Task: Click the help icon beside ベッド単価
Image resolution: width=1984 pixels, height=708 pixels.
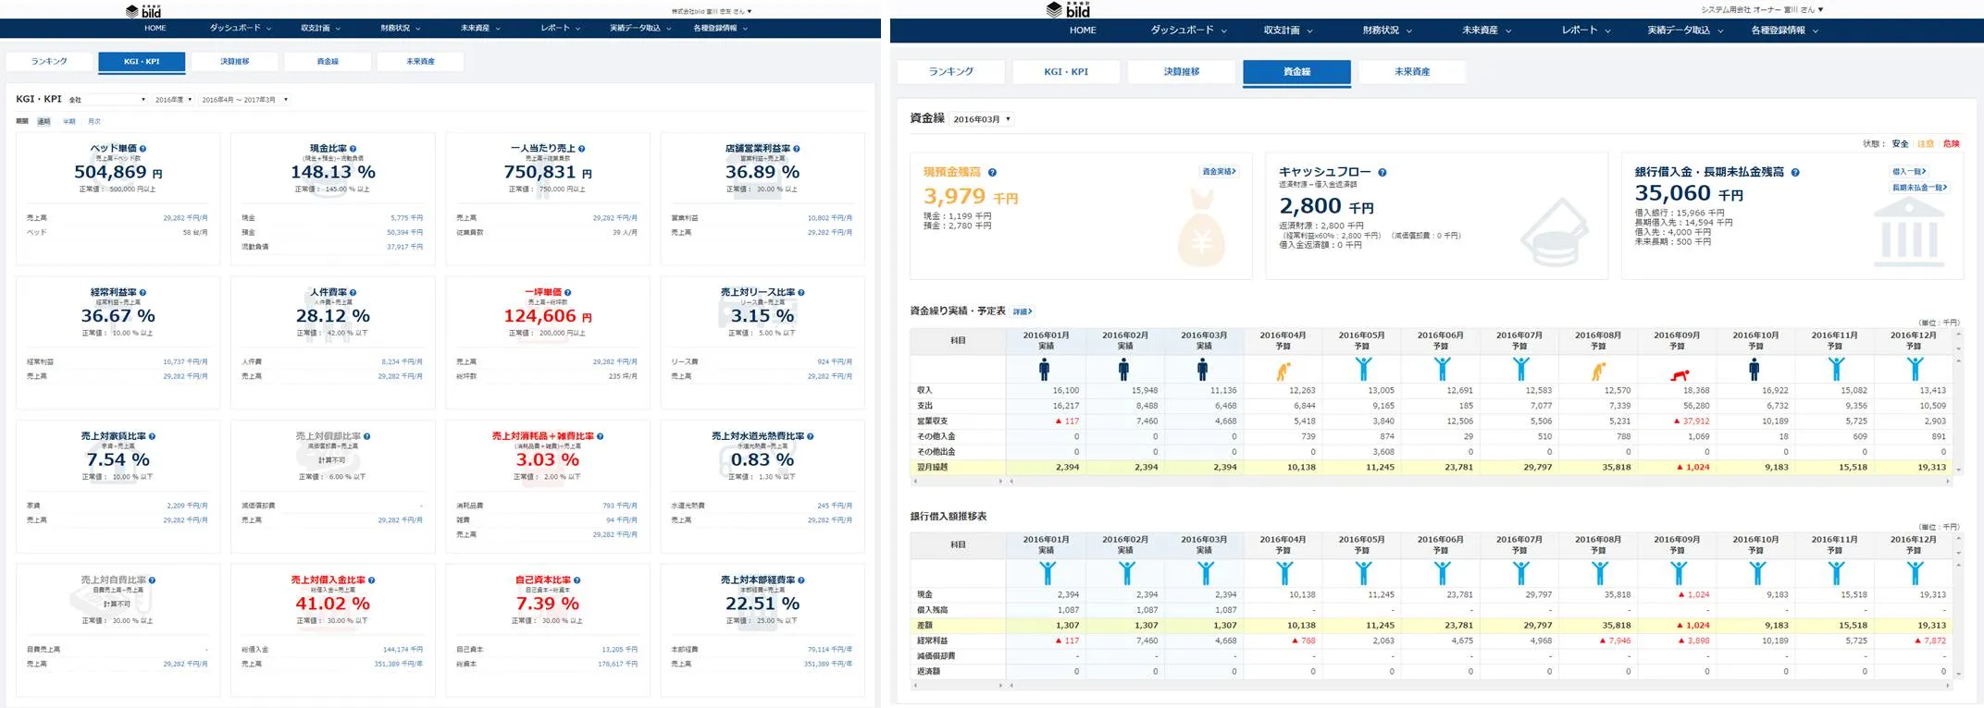Action: pos(143,149)
